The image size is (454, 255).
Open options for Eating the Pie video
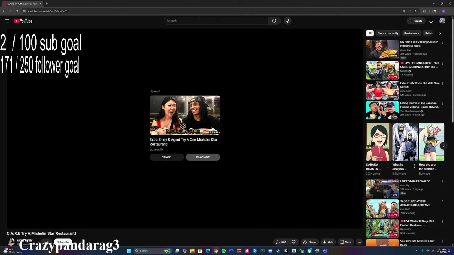coord(443,103)
